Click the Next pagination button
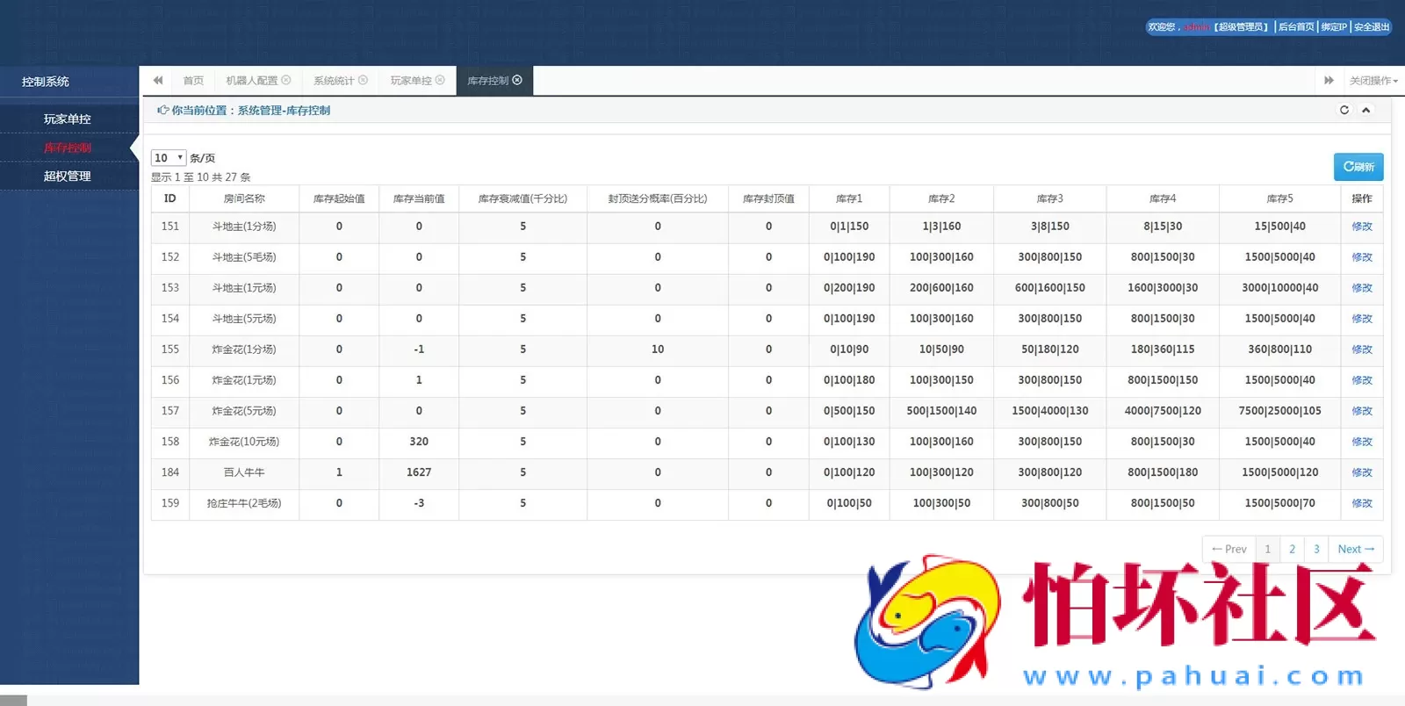The height and width of the screenshot is (706, 1405). pyautogui.click(x=1355, y=549)
